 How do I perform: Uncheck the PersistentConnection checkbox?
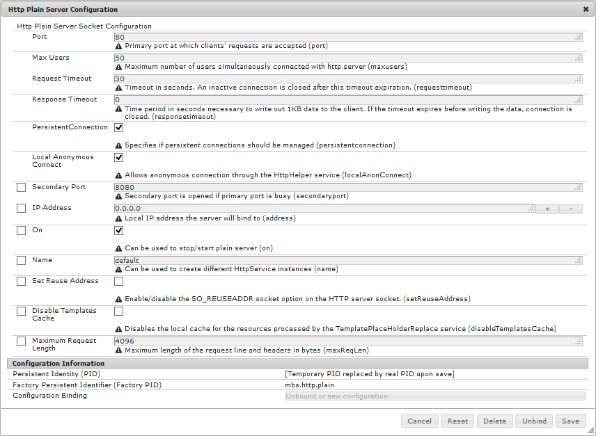119,128
